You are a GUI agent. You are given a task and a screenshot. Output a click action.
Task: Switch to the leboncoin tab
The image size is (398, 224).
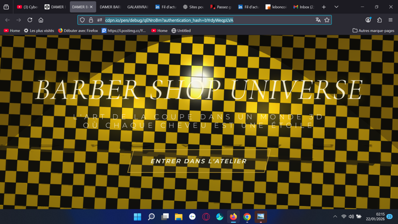(276, 7)
